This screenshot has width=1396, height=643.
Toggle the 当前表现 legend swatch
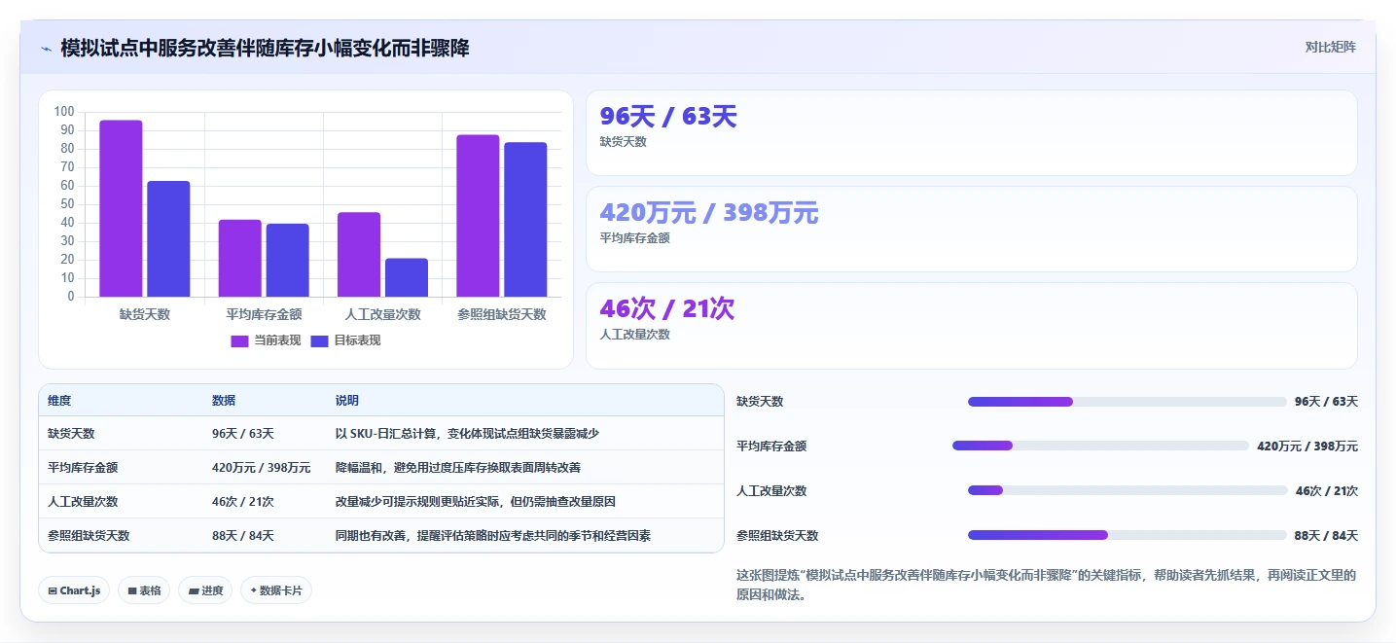(x=239, y=340)
